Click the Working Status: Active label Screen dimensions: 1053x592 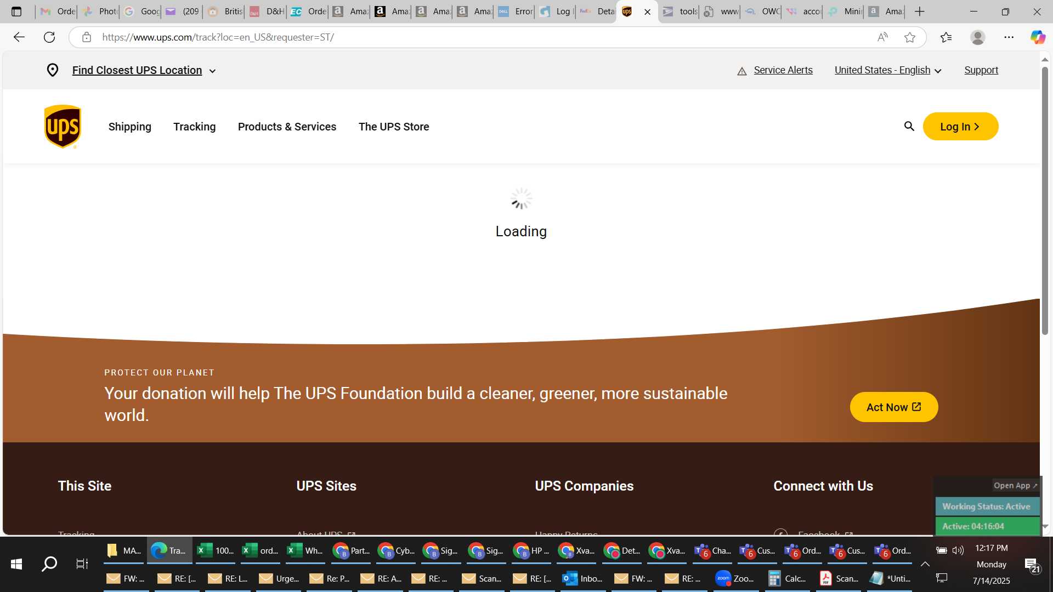click(987, 506)
